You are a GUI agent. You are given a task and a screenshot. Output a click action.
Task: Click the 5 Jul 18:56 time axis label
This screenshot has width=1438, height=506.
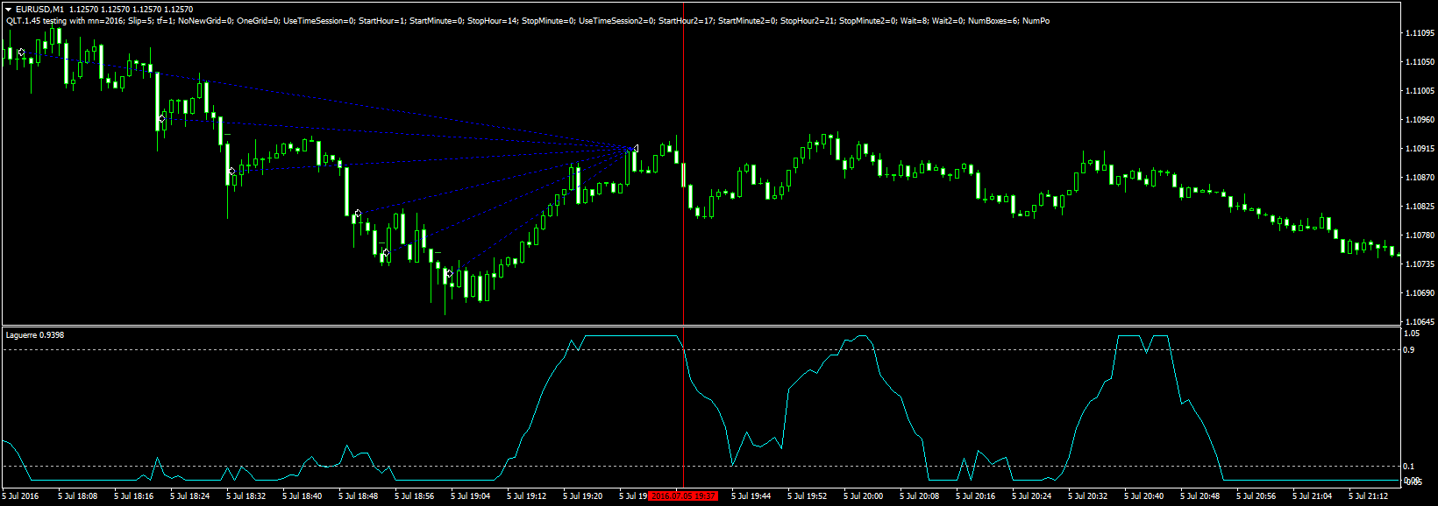[414, 496]
